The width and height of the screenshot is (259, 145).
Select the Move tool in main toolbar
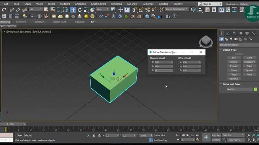[73, 10]
